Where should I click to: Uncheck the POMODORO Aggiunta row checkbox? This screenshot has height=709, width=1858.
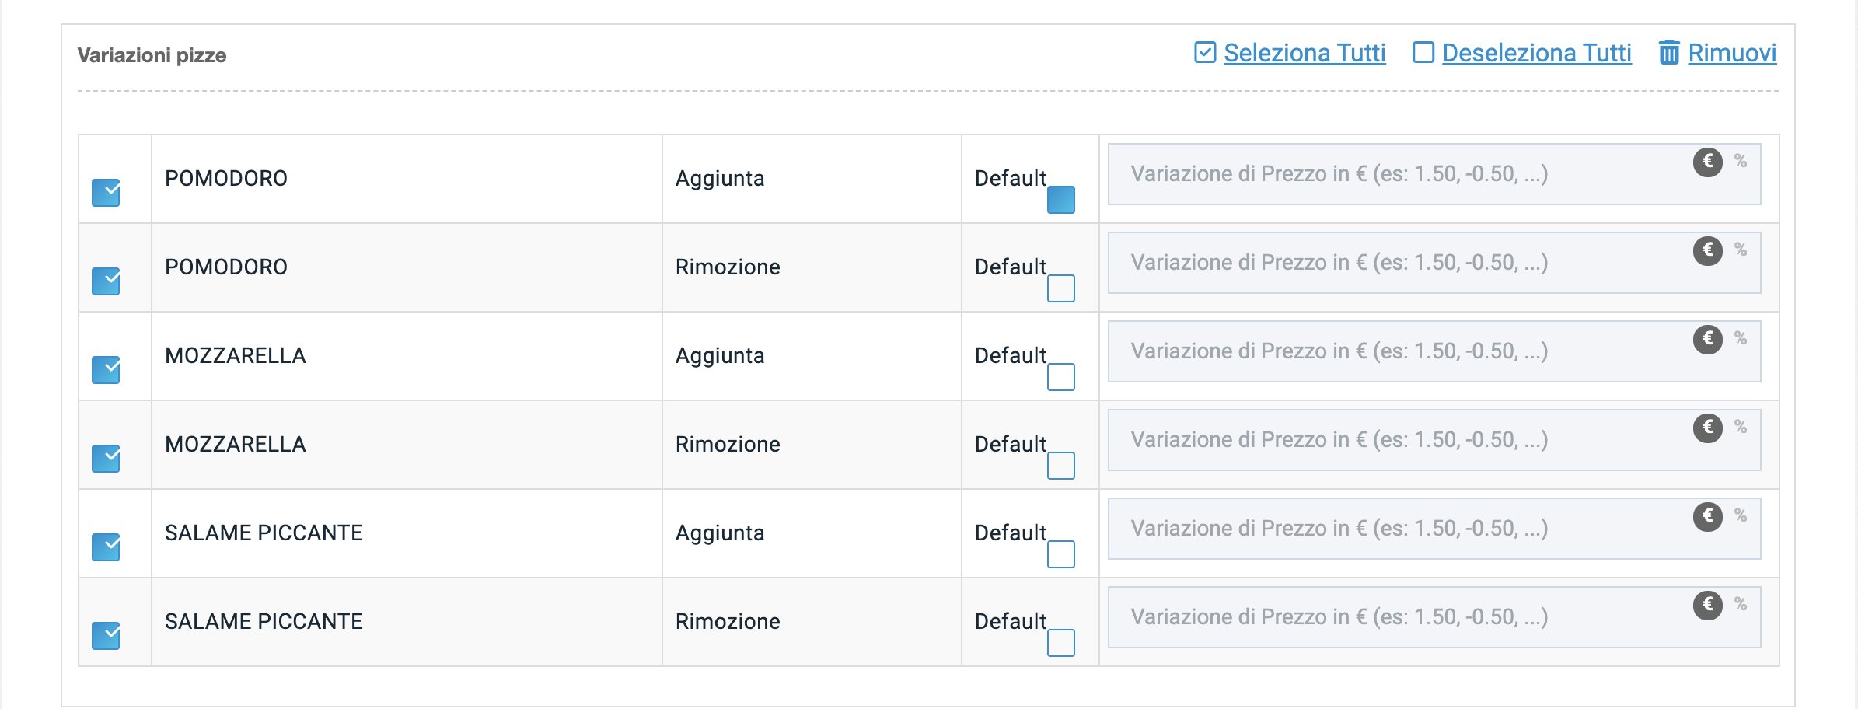click(106, 193)
